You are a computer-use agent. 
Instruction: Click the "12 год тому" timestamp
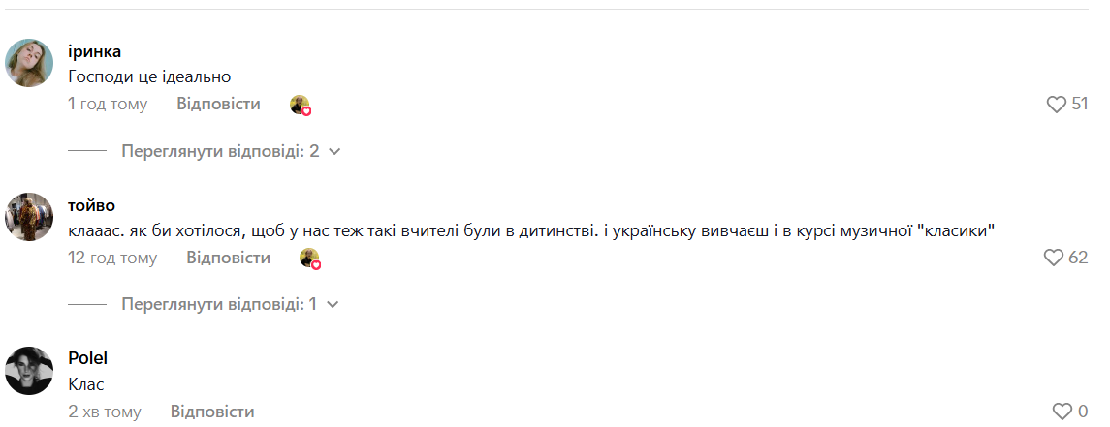(x=112, y=258)
